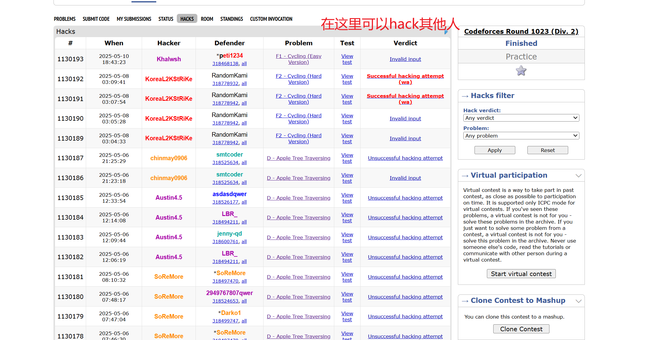Click the arrow icon beside Hacks filter heading
The image size is (664, 340).
click(x=465, y=96)
